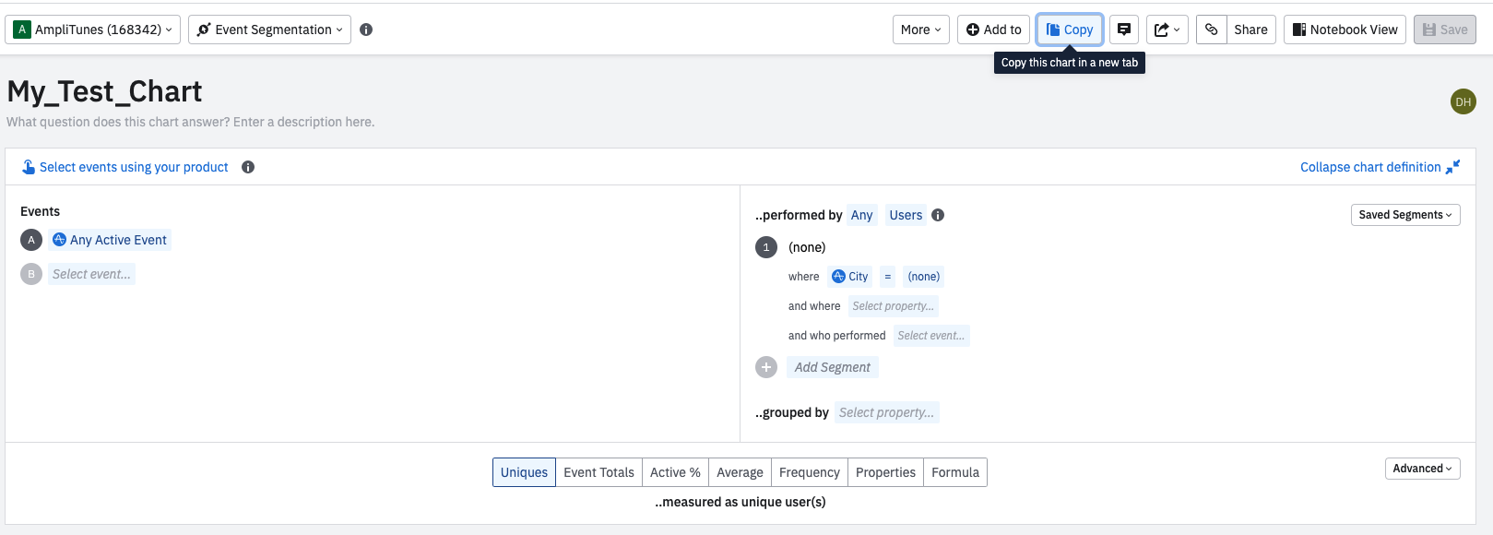Switch measurement to Event Totals
This screenshot has height=535, width=1493.
pos(598,472)
